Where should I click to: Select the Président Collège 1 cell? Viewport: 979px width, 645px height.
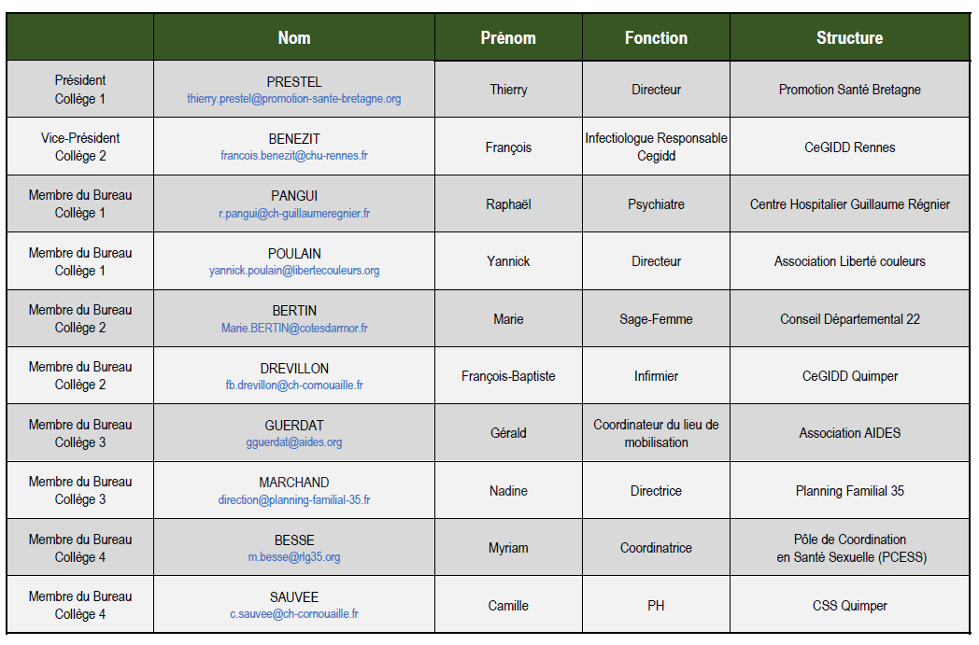(80, 90)
